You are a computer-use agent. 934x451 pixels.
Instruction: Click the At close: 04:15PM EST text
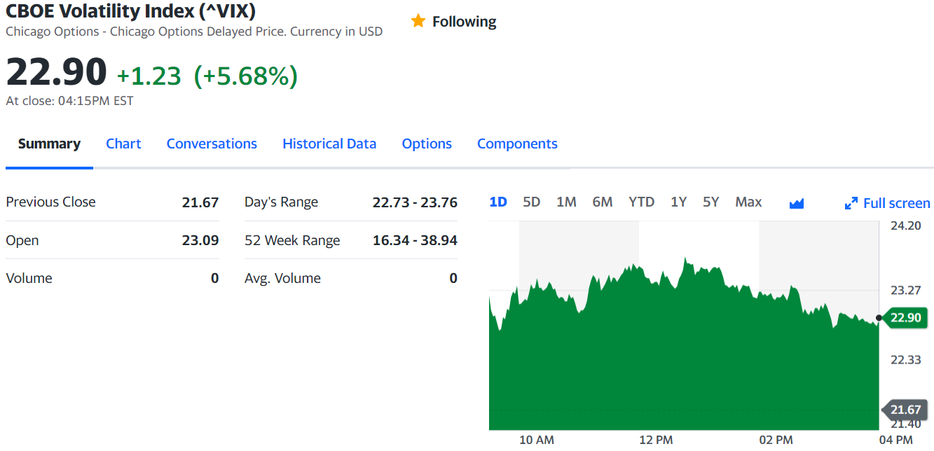coord(69,101)
